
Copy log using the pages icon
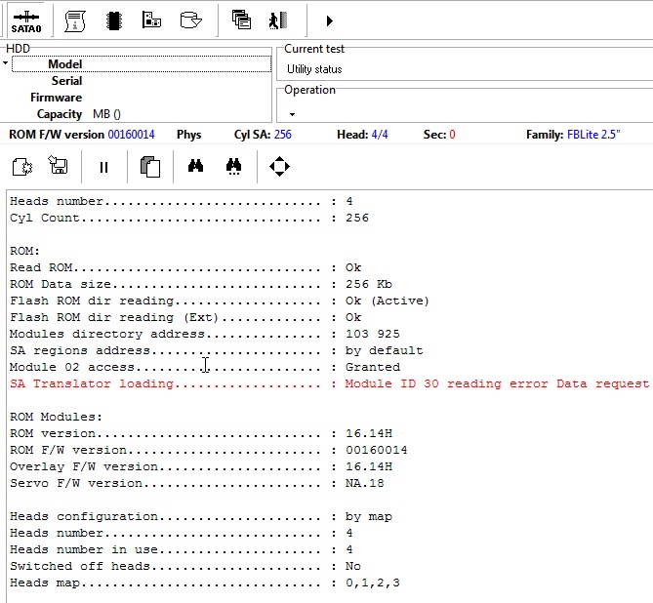coord(150,167)
